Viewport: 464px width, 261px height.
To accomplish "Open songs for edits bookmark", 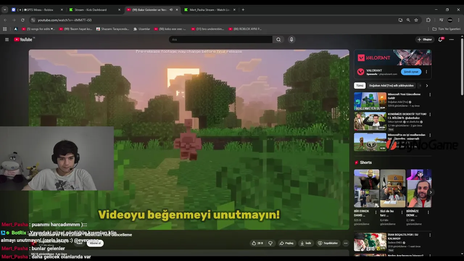I will (38, 29).
